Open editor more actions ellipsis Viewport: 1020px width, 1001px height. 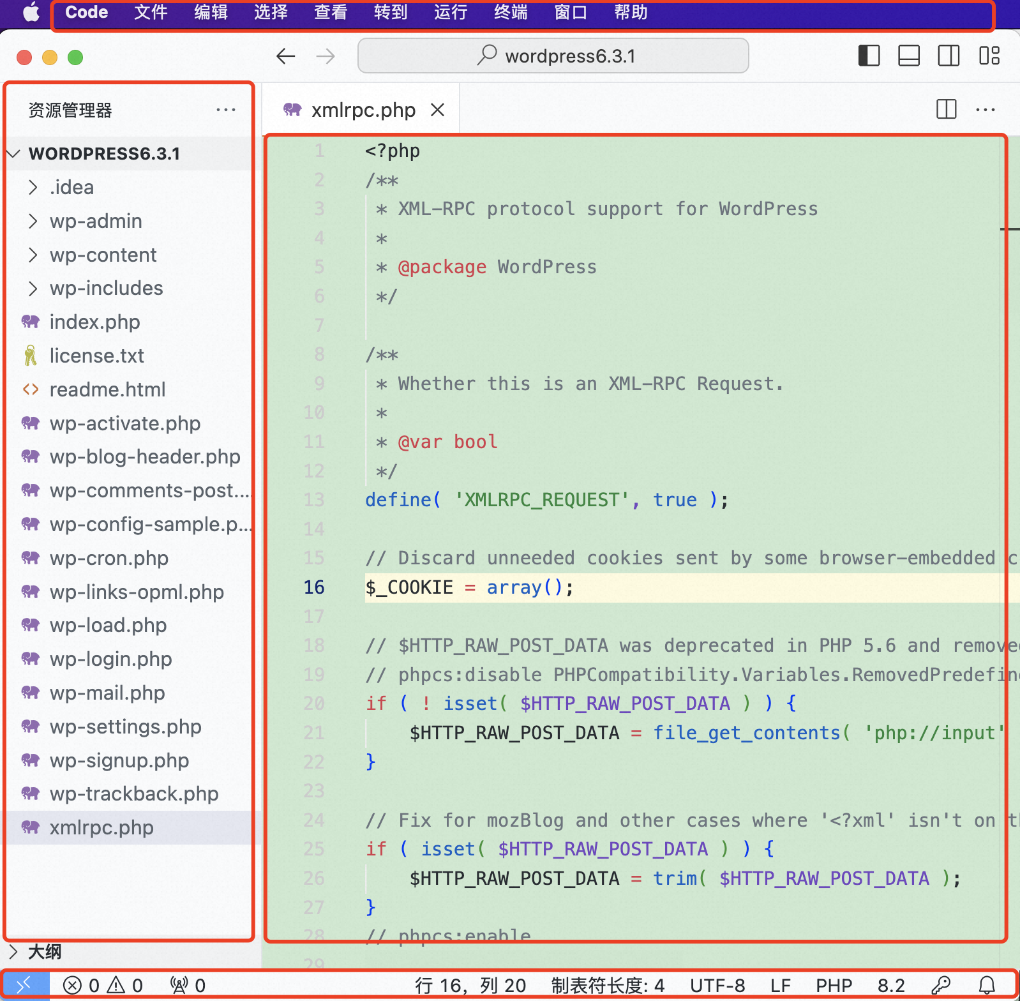(x=986, y=110)
